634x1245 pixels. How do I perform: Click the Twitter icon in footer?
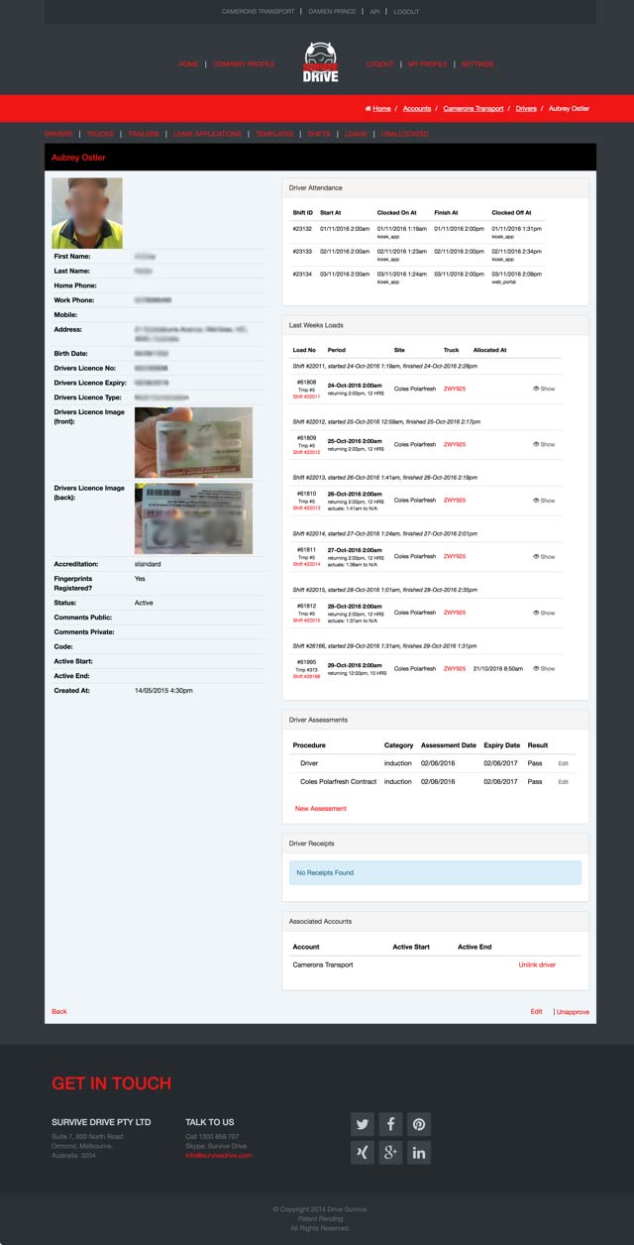363,1124
